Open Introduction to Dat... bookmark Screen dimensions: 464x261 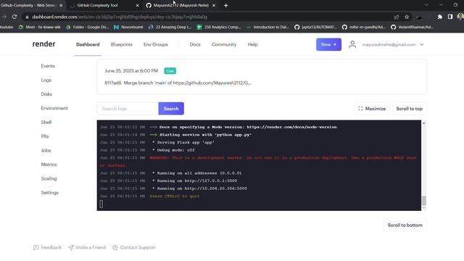point(268,27)
